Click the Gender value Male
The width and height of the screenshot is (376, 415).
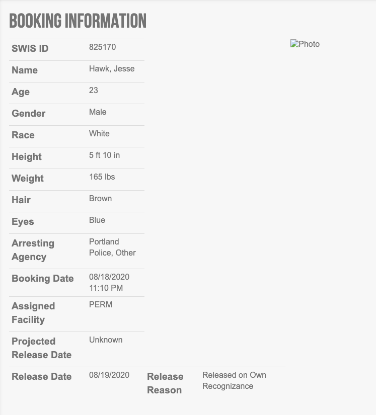click(98, 112)
